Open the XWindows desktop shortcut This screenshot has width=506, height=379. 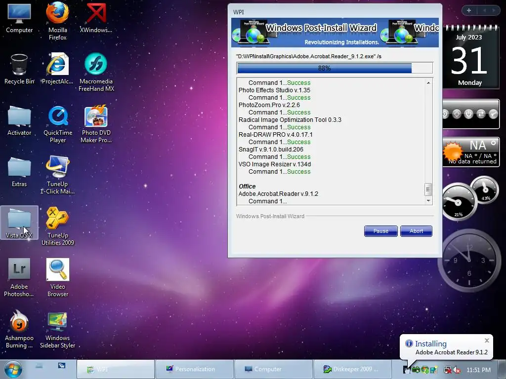(x=96, y=18)
